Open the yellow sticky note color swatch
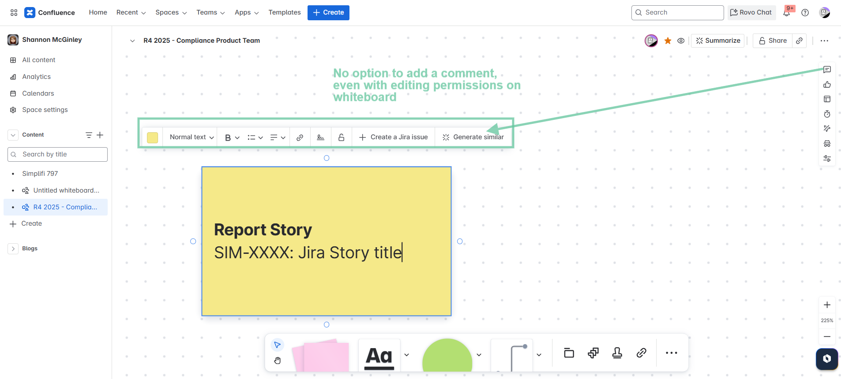 pos(152,137)
